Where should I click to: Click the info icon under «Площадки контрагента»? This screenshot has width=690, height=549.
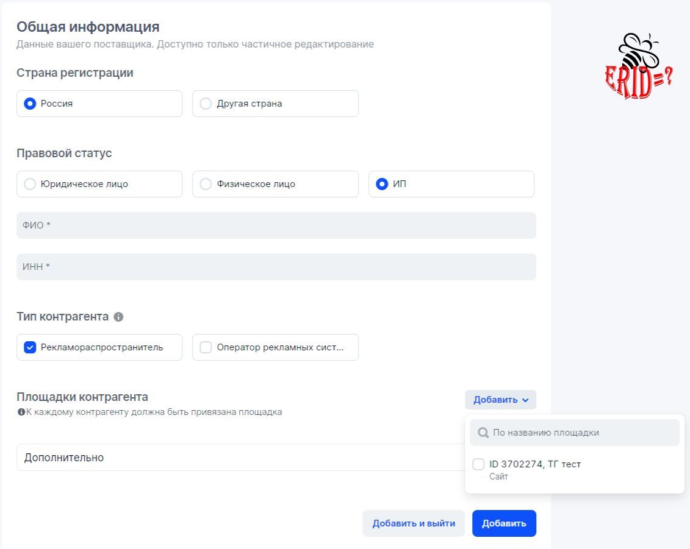click(20, 412)
